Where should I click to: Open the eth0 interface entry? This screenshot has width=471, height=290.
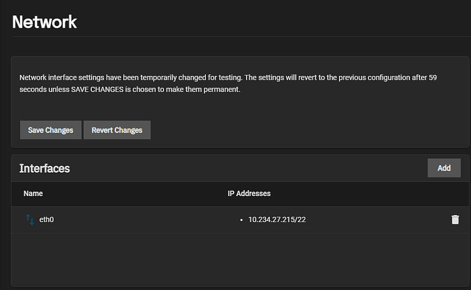47,220
